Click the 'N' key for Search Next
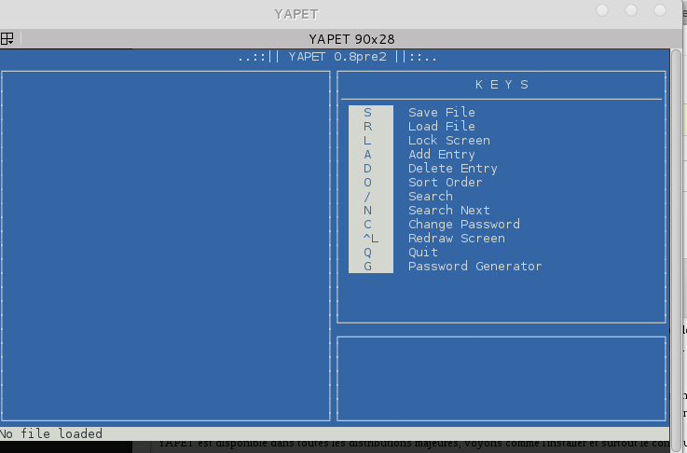This screenshot has height=453, width=687. click(x=367, y=211)
